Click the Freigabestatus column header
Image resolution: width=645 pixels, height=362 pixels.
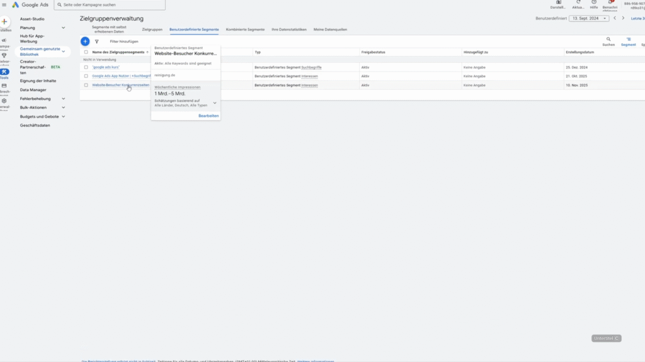373,52
